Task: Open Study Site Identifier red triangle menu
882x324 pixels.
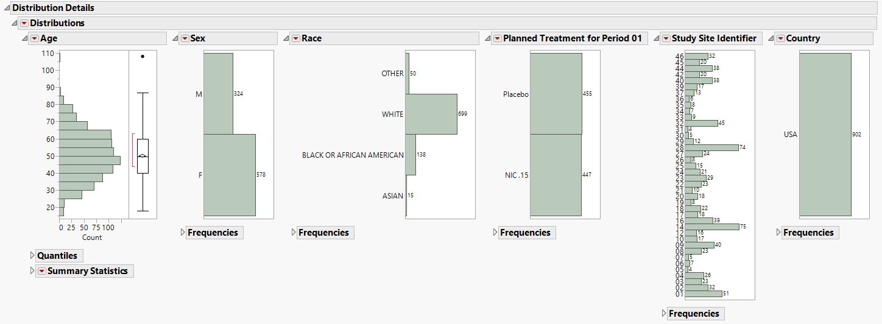Action: pos(666,38)
